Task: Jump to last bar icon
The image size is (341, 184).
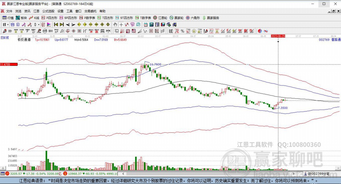Action: 62,25
